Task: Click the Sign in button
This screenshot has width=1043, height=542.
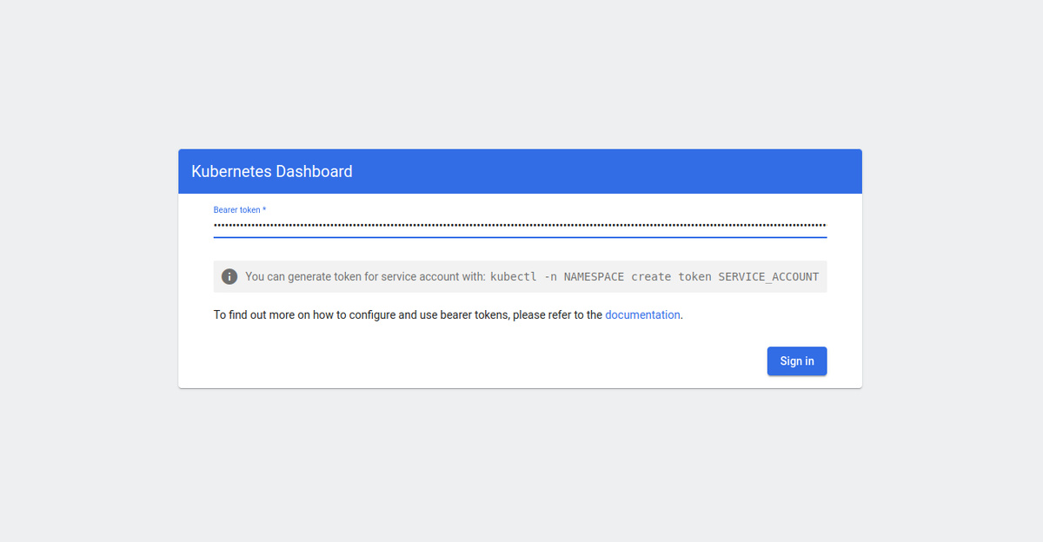Action: (x=797, y=361)
